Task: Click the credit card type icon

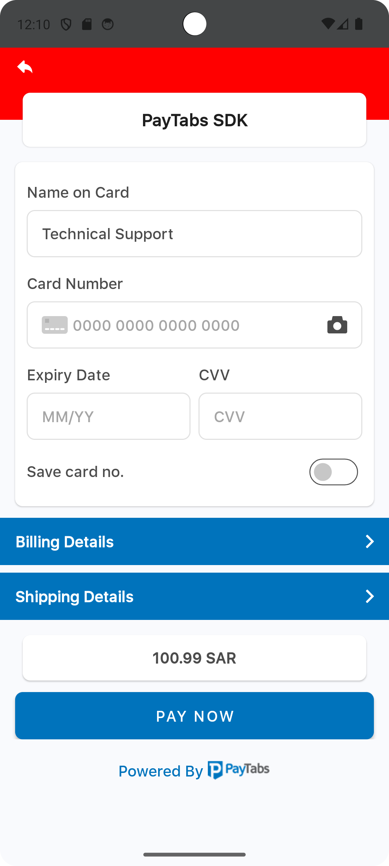Action: pos(55,325)
